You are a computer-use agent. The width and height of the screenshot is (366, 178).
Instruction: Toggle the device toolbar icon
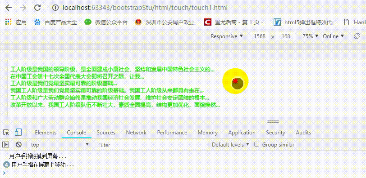tap(18, 133)
